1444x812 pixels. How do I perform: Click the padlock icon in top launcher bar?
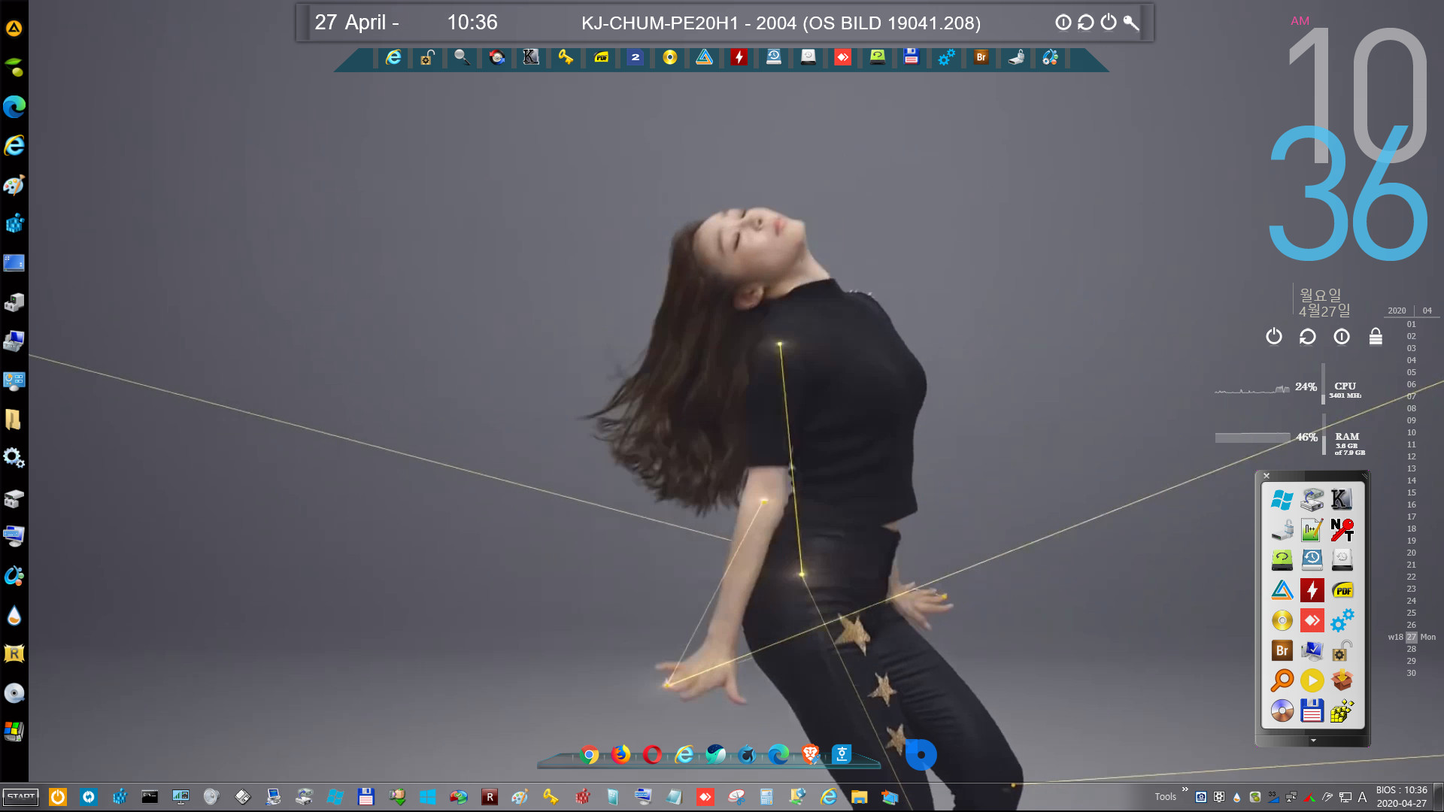pyautogui.click(x=427, y=57)
